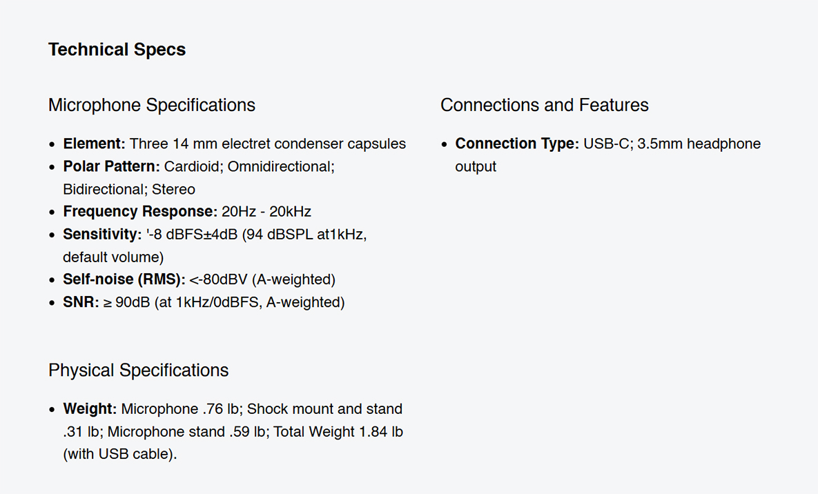
Task: Click the 'Bidirectional; Stereo' text line
Action: 129,189
